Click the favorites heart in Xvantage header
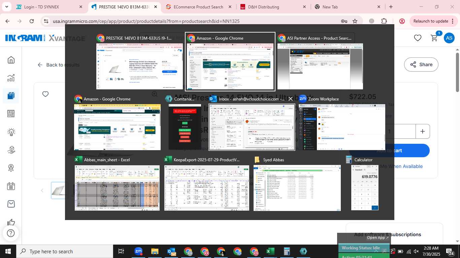This screenshot has width=460, height=258. pyautogui.click(x=418, y=38)
